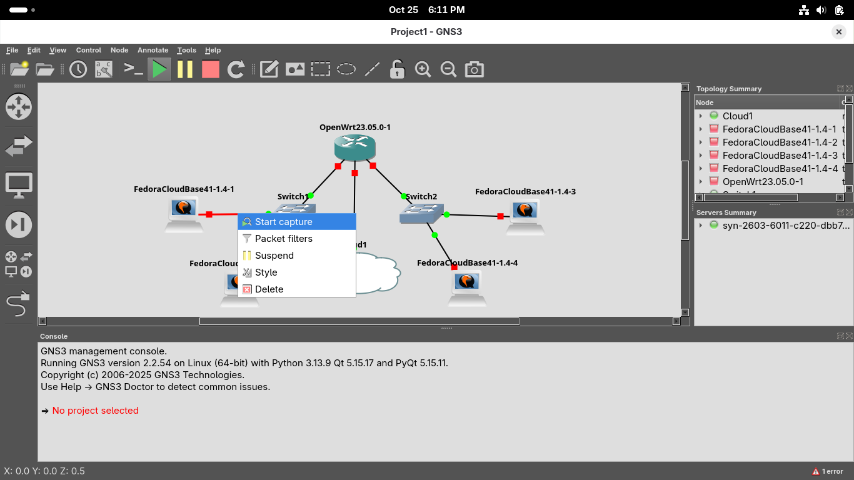Viewport: 854px width, 480px height.
Task: Open console to all devices
Action: click(133, 69)
